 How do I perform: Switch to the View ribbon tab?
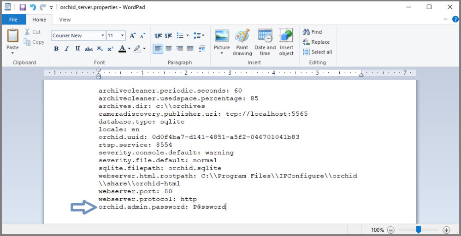coord(65,20)
